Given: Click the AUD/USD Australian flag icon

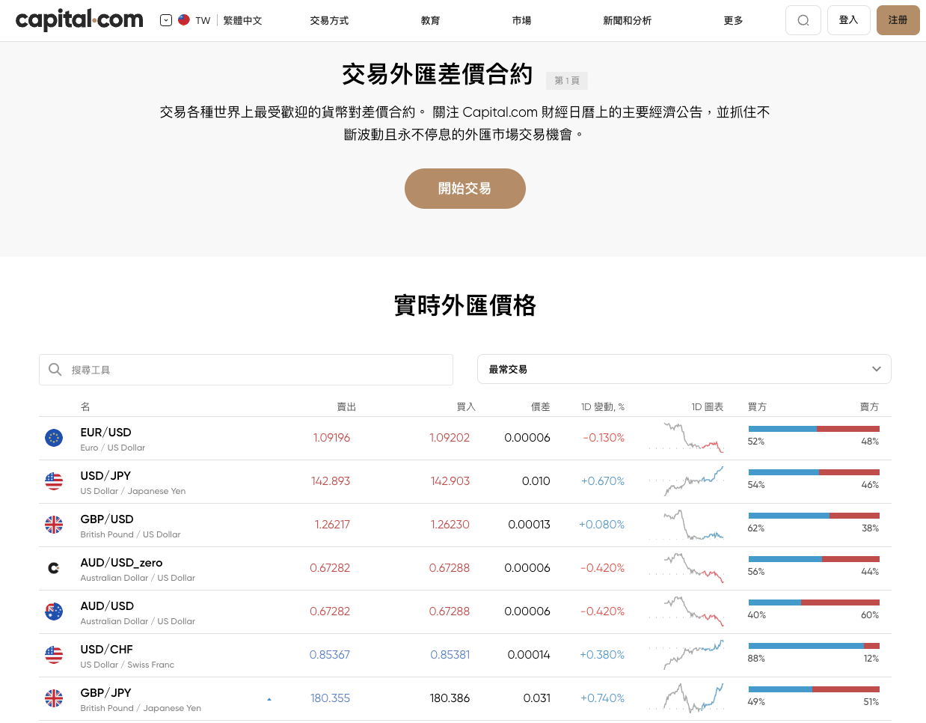Looking at the screenshot, I should [54, 611].
